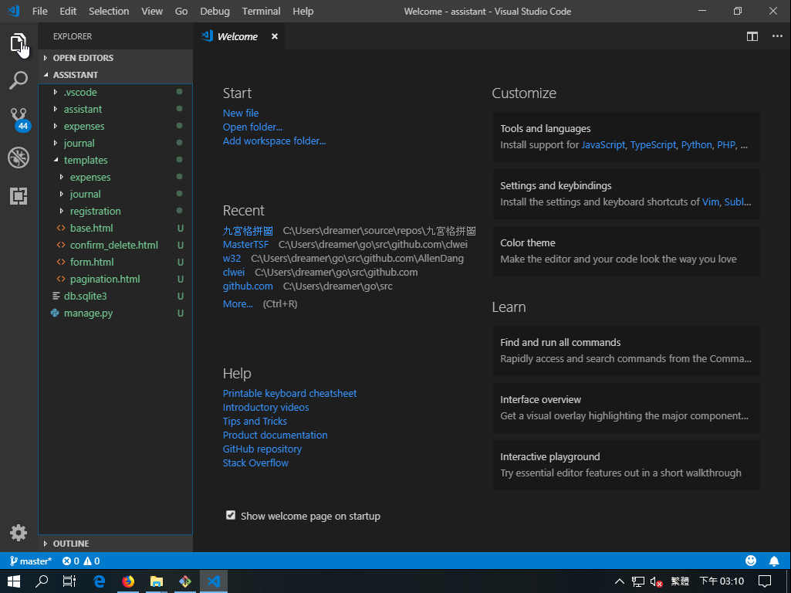Image resolution: width=791 pixels, height=593 pixels.
Task: Click the smiley feedback icon
Action: [751, 561]
